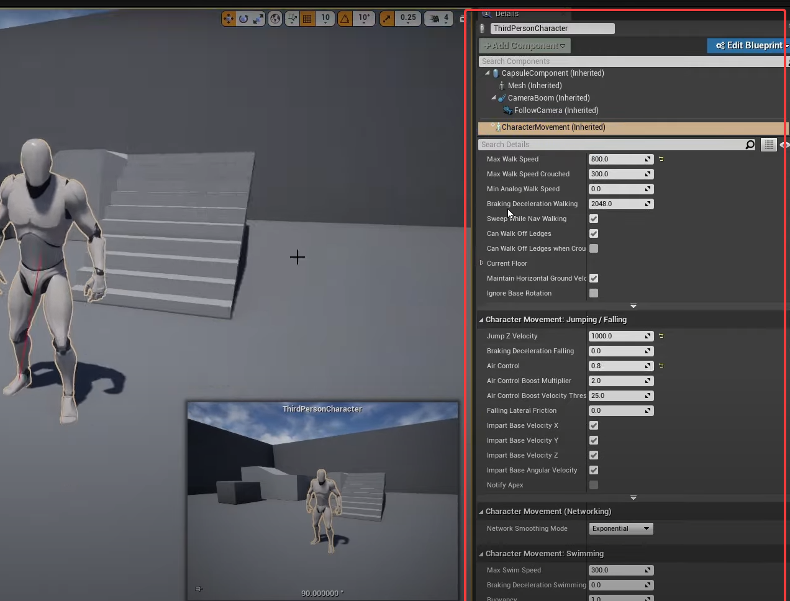Toggle Impart Base Velocity X checkbox
This screenshot has width=790, height=601.
point(594,425)
